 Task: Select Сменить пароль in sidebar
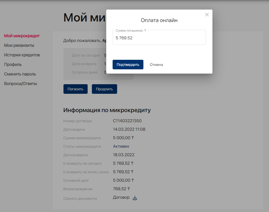(x=20, y=74)
